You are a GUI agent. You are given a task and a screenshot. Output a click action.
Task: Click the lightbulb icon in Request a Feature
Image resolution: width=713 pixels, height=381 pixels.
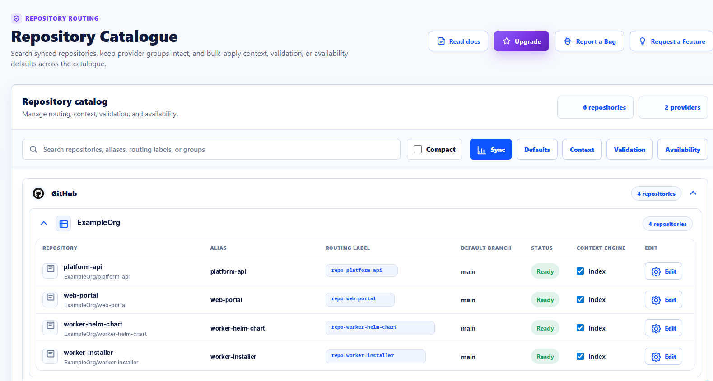coord(643,41)
